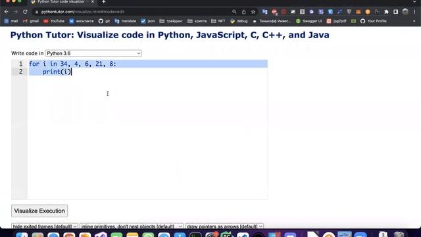This screenshot has height=237, width=421.
Task: Open the gray shield extension icon
Action: (349, 12)
